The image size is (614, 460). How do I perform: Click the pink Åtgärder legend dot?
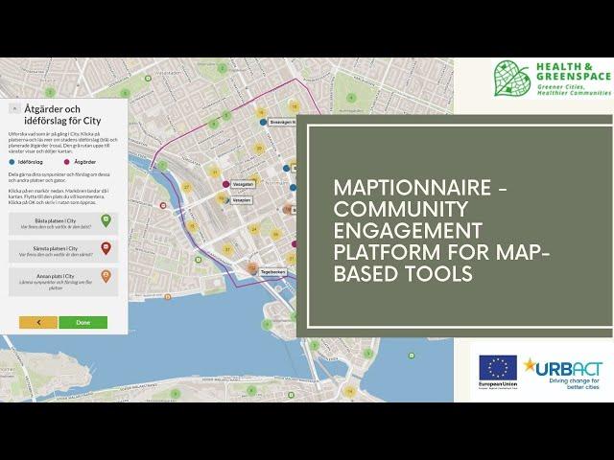[66, 162]
